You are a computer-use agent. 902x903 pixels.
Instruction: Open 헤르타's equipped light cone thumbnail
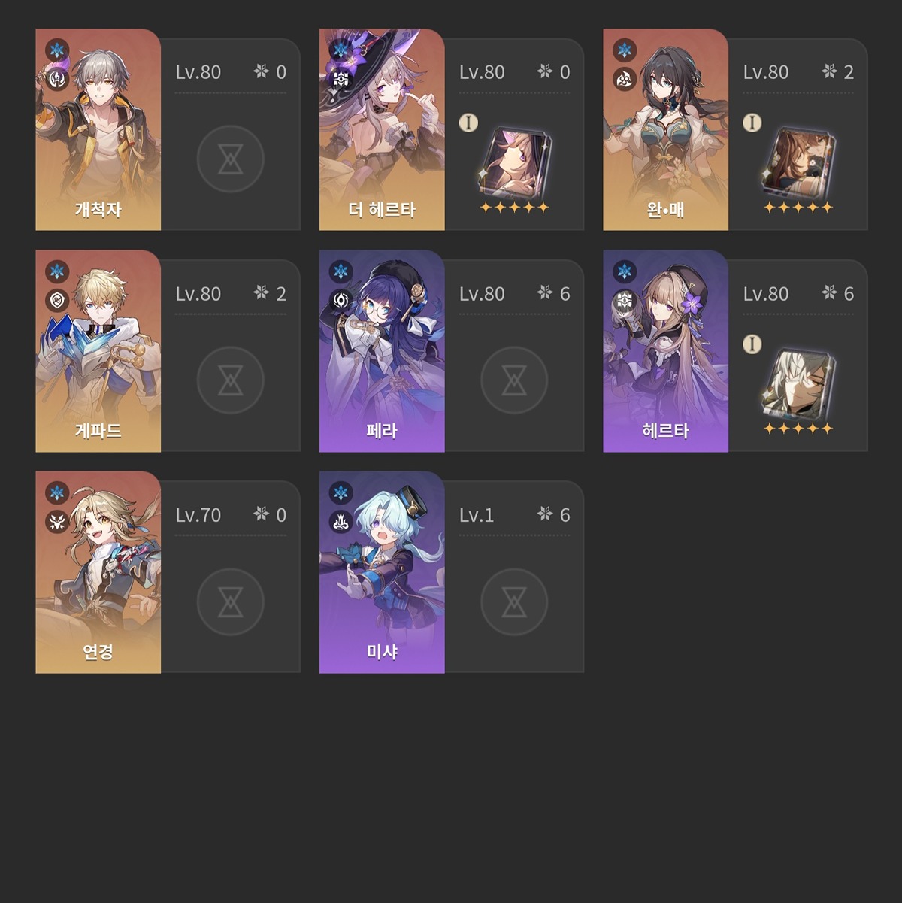coord(799,383)
